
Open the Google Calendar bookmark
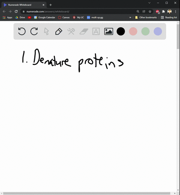45,18
